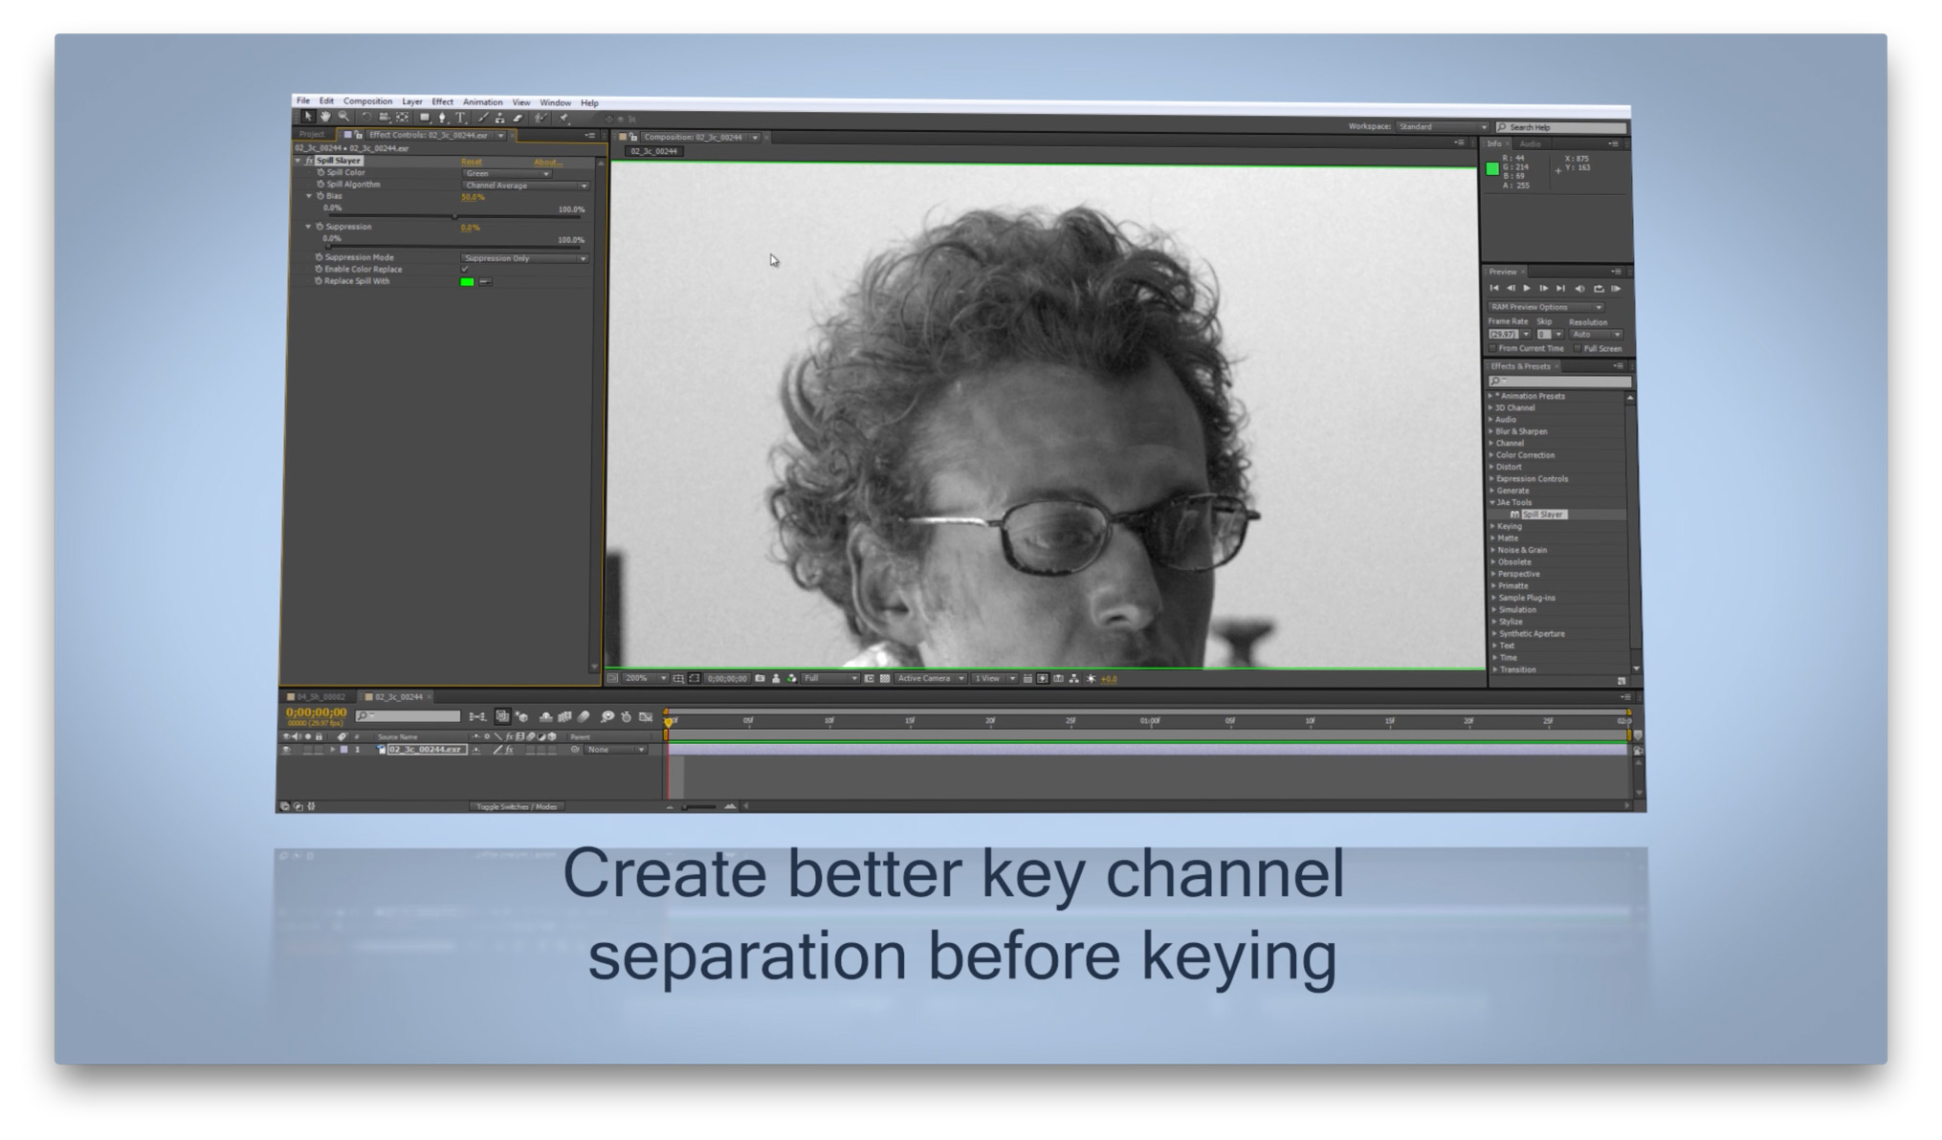The height and width of the screenshot is (1140, 1942).
Task: Open the Effect menu
Action: pos(442,101)
